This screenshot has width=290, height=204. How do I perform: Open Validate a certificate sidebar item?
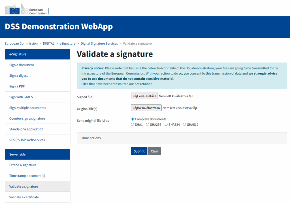coord(24,197)
